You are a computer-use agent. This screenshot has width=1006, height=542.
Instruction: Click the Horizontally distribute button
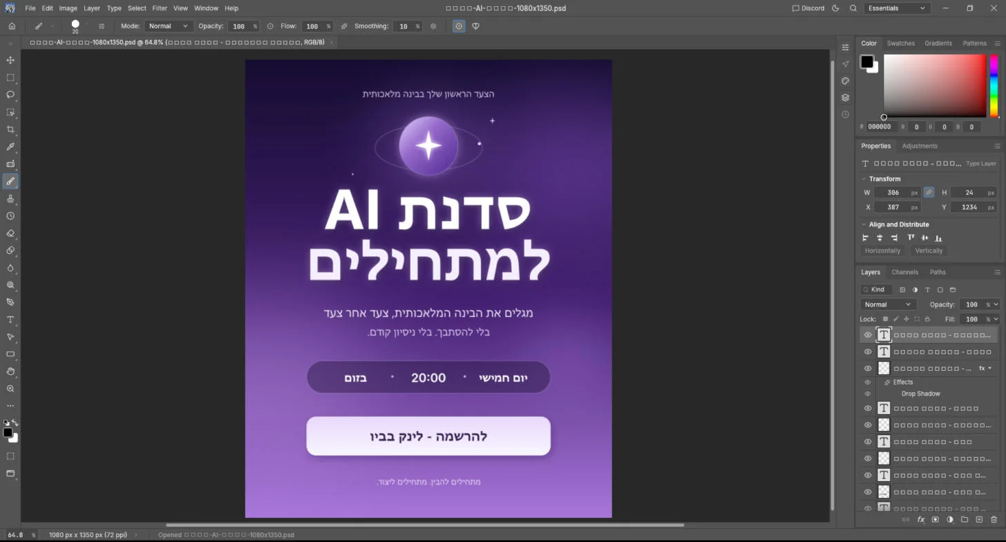(x=883, y=251)
